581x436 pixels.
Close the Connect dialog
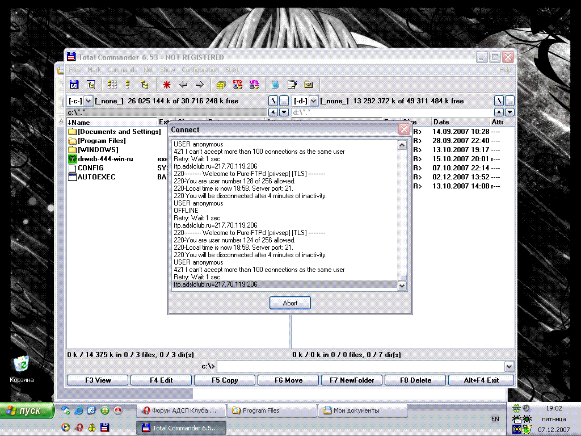point(404,129)
